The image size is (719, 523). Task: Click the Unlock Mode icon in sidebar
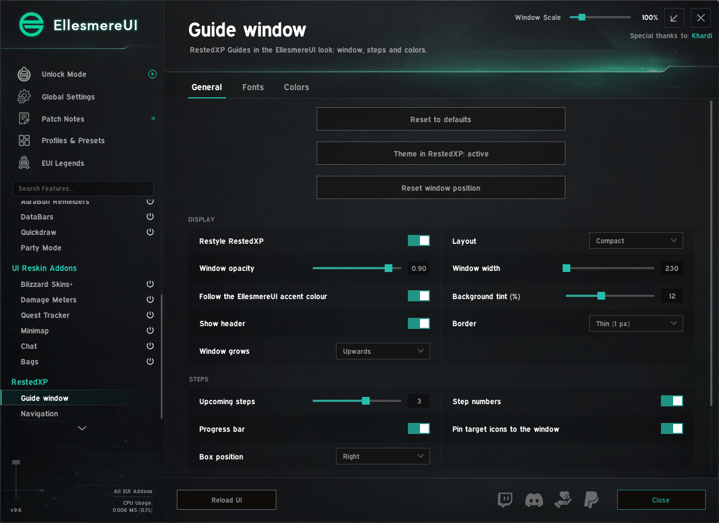pyautogui.click(x=24, y=74)
